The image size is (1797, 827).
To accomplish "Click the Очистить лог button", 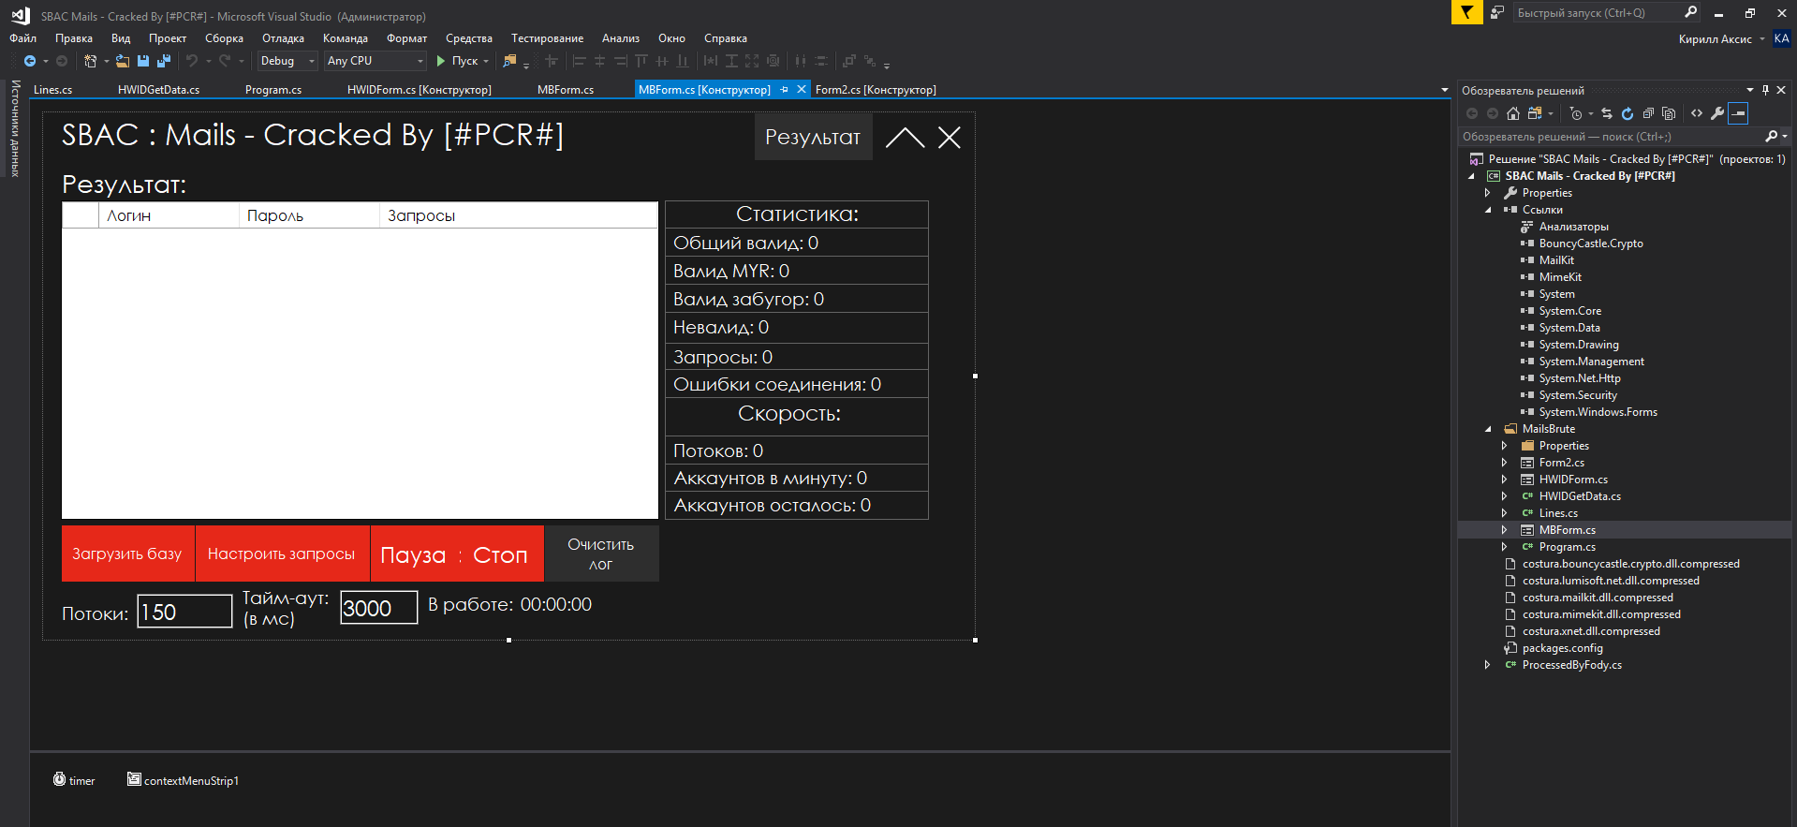I will [x=601, y=554].
